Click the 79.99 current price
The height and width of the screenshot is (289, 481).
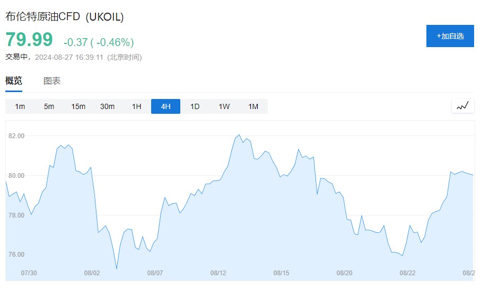click(x=29, y=40)
